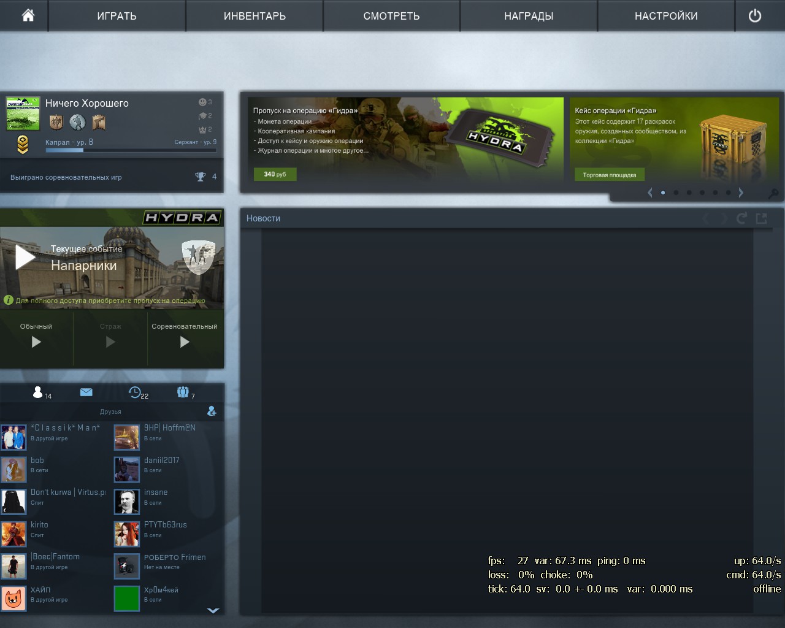Buy the operation pass for 340 руб
785x628 pixels.
coord(275,174)
